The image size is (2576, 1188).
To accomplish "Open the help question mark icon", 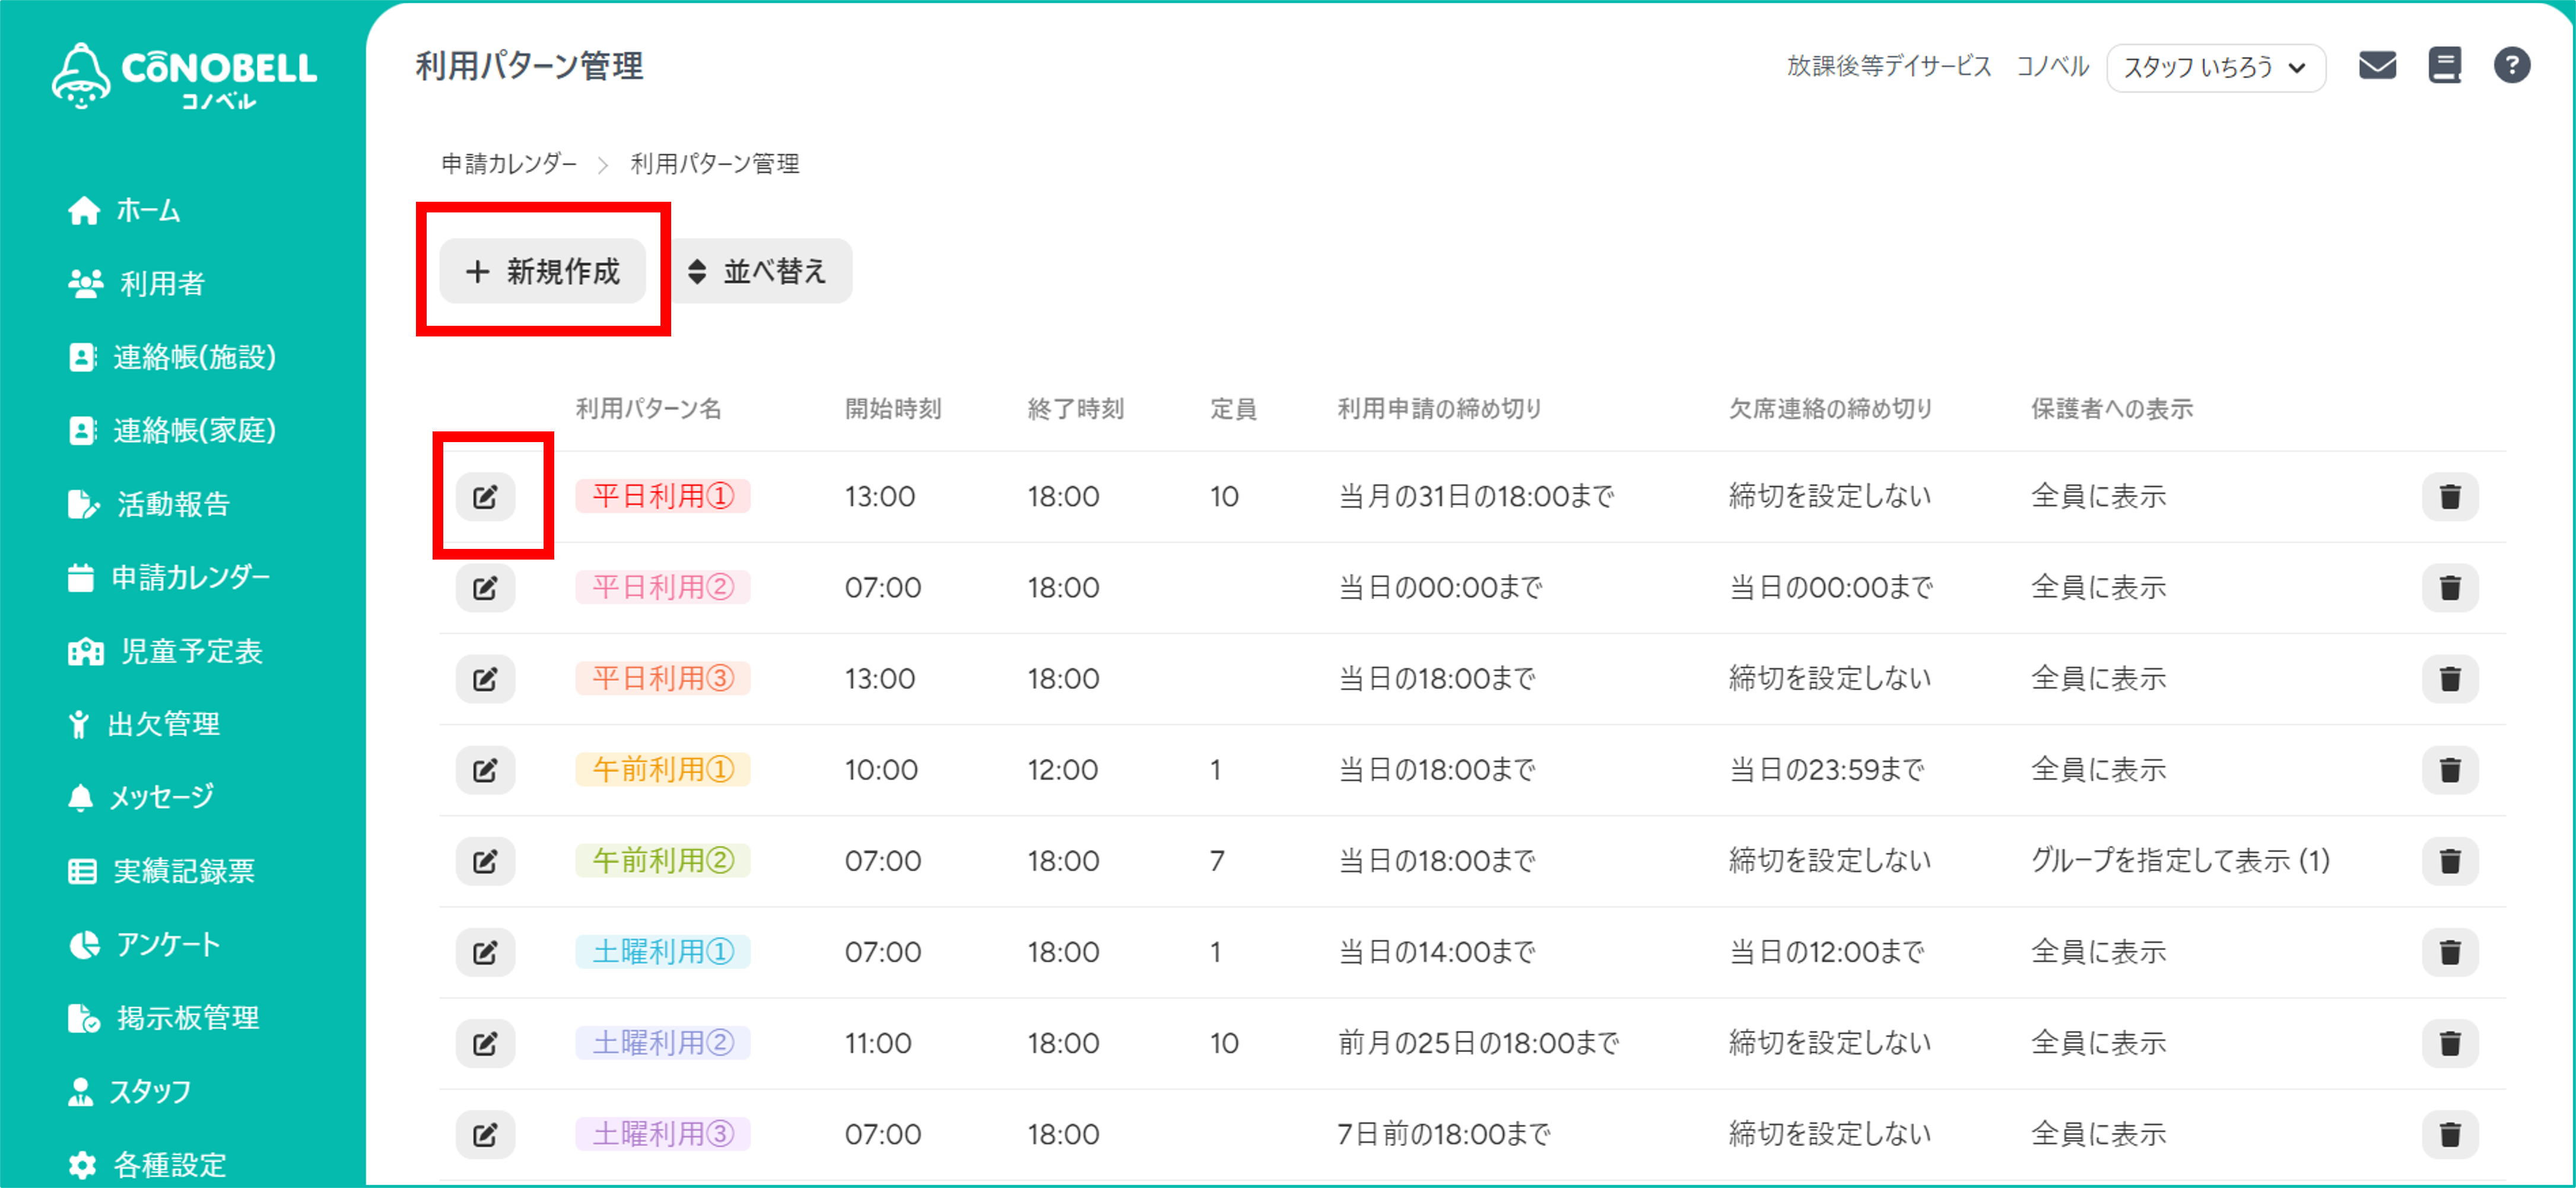I will pos(2511,66).
